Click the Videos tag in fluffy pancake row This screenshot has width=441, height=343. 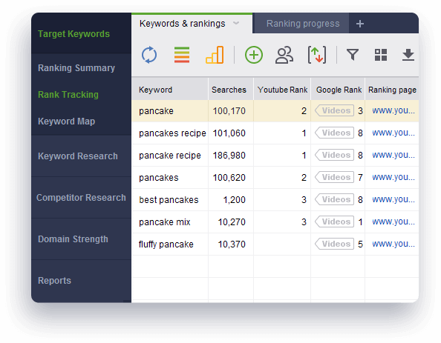point(334,244)
